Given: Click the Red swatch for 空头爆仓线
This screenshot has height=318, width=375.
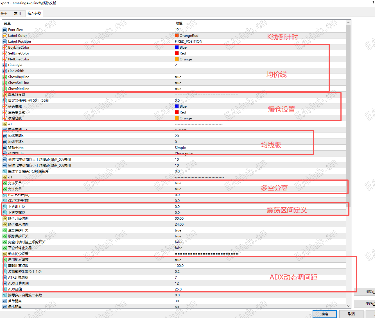Looking at the screenshot, I should coord(177,112).
